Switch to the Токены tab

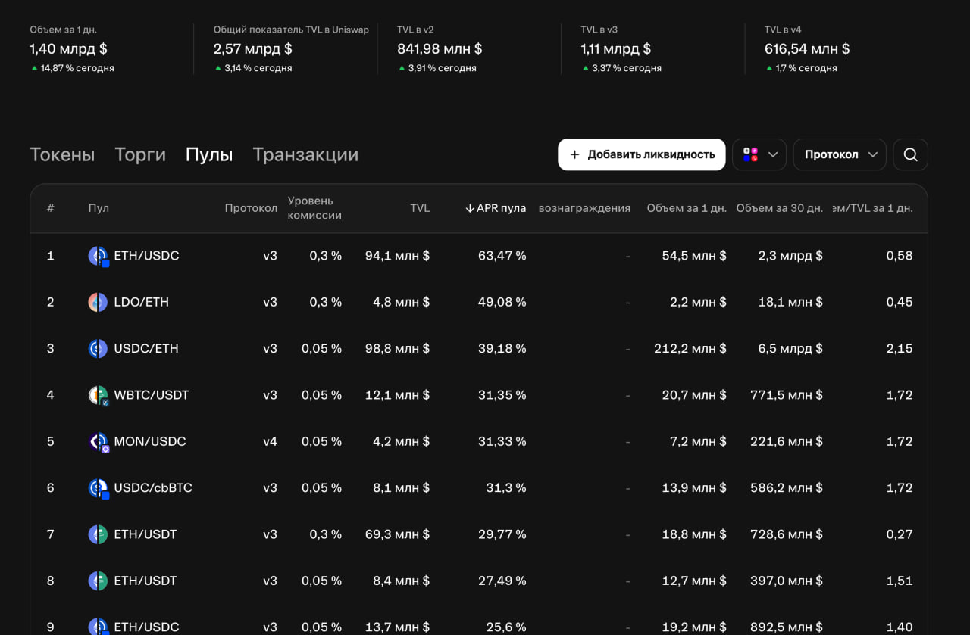pos(62,154)
